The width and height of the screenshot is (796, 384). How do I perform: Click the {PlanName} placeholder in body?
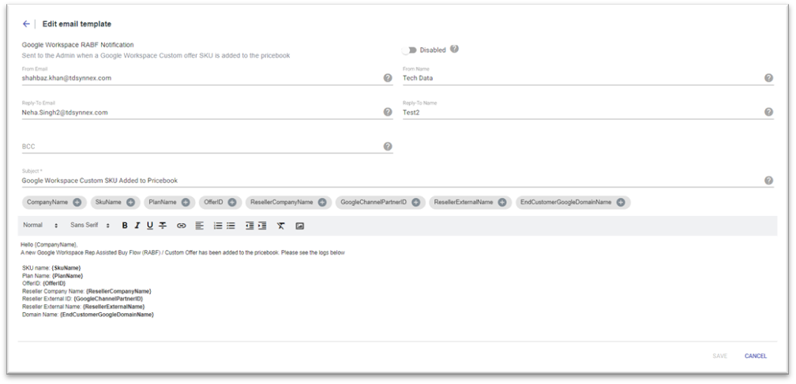point(68,276)
